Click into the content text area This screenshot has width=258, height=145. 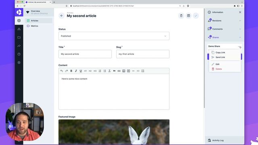click(114, 92)
